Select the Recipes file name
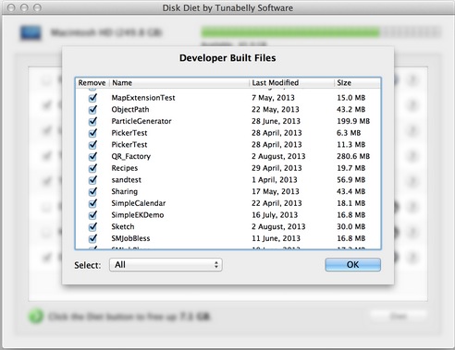 click(125, 168)
